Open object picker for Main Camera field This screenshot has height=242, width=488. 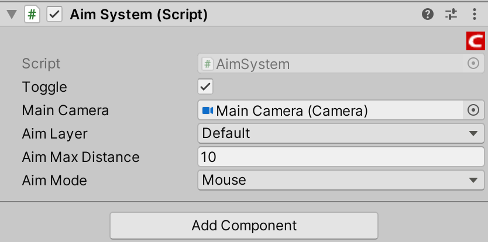point(473,110)
